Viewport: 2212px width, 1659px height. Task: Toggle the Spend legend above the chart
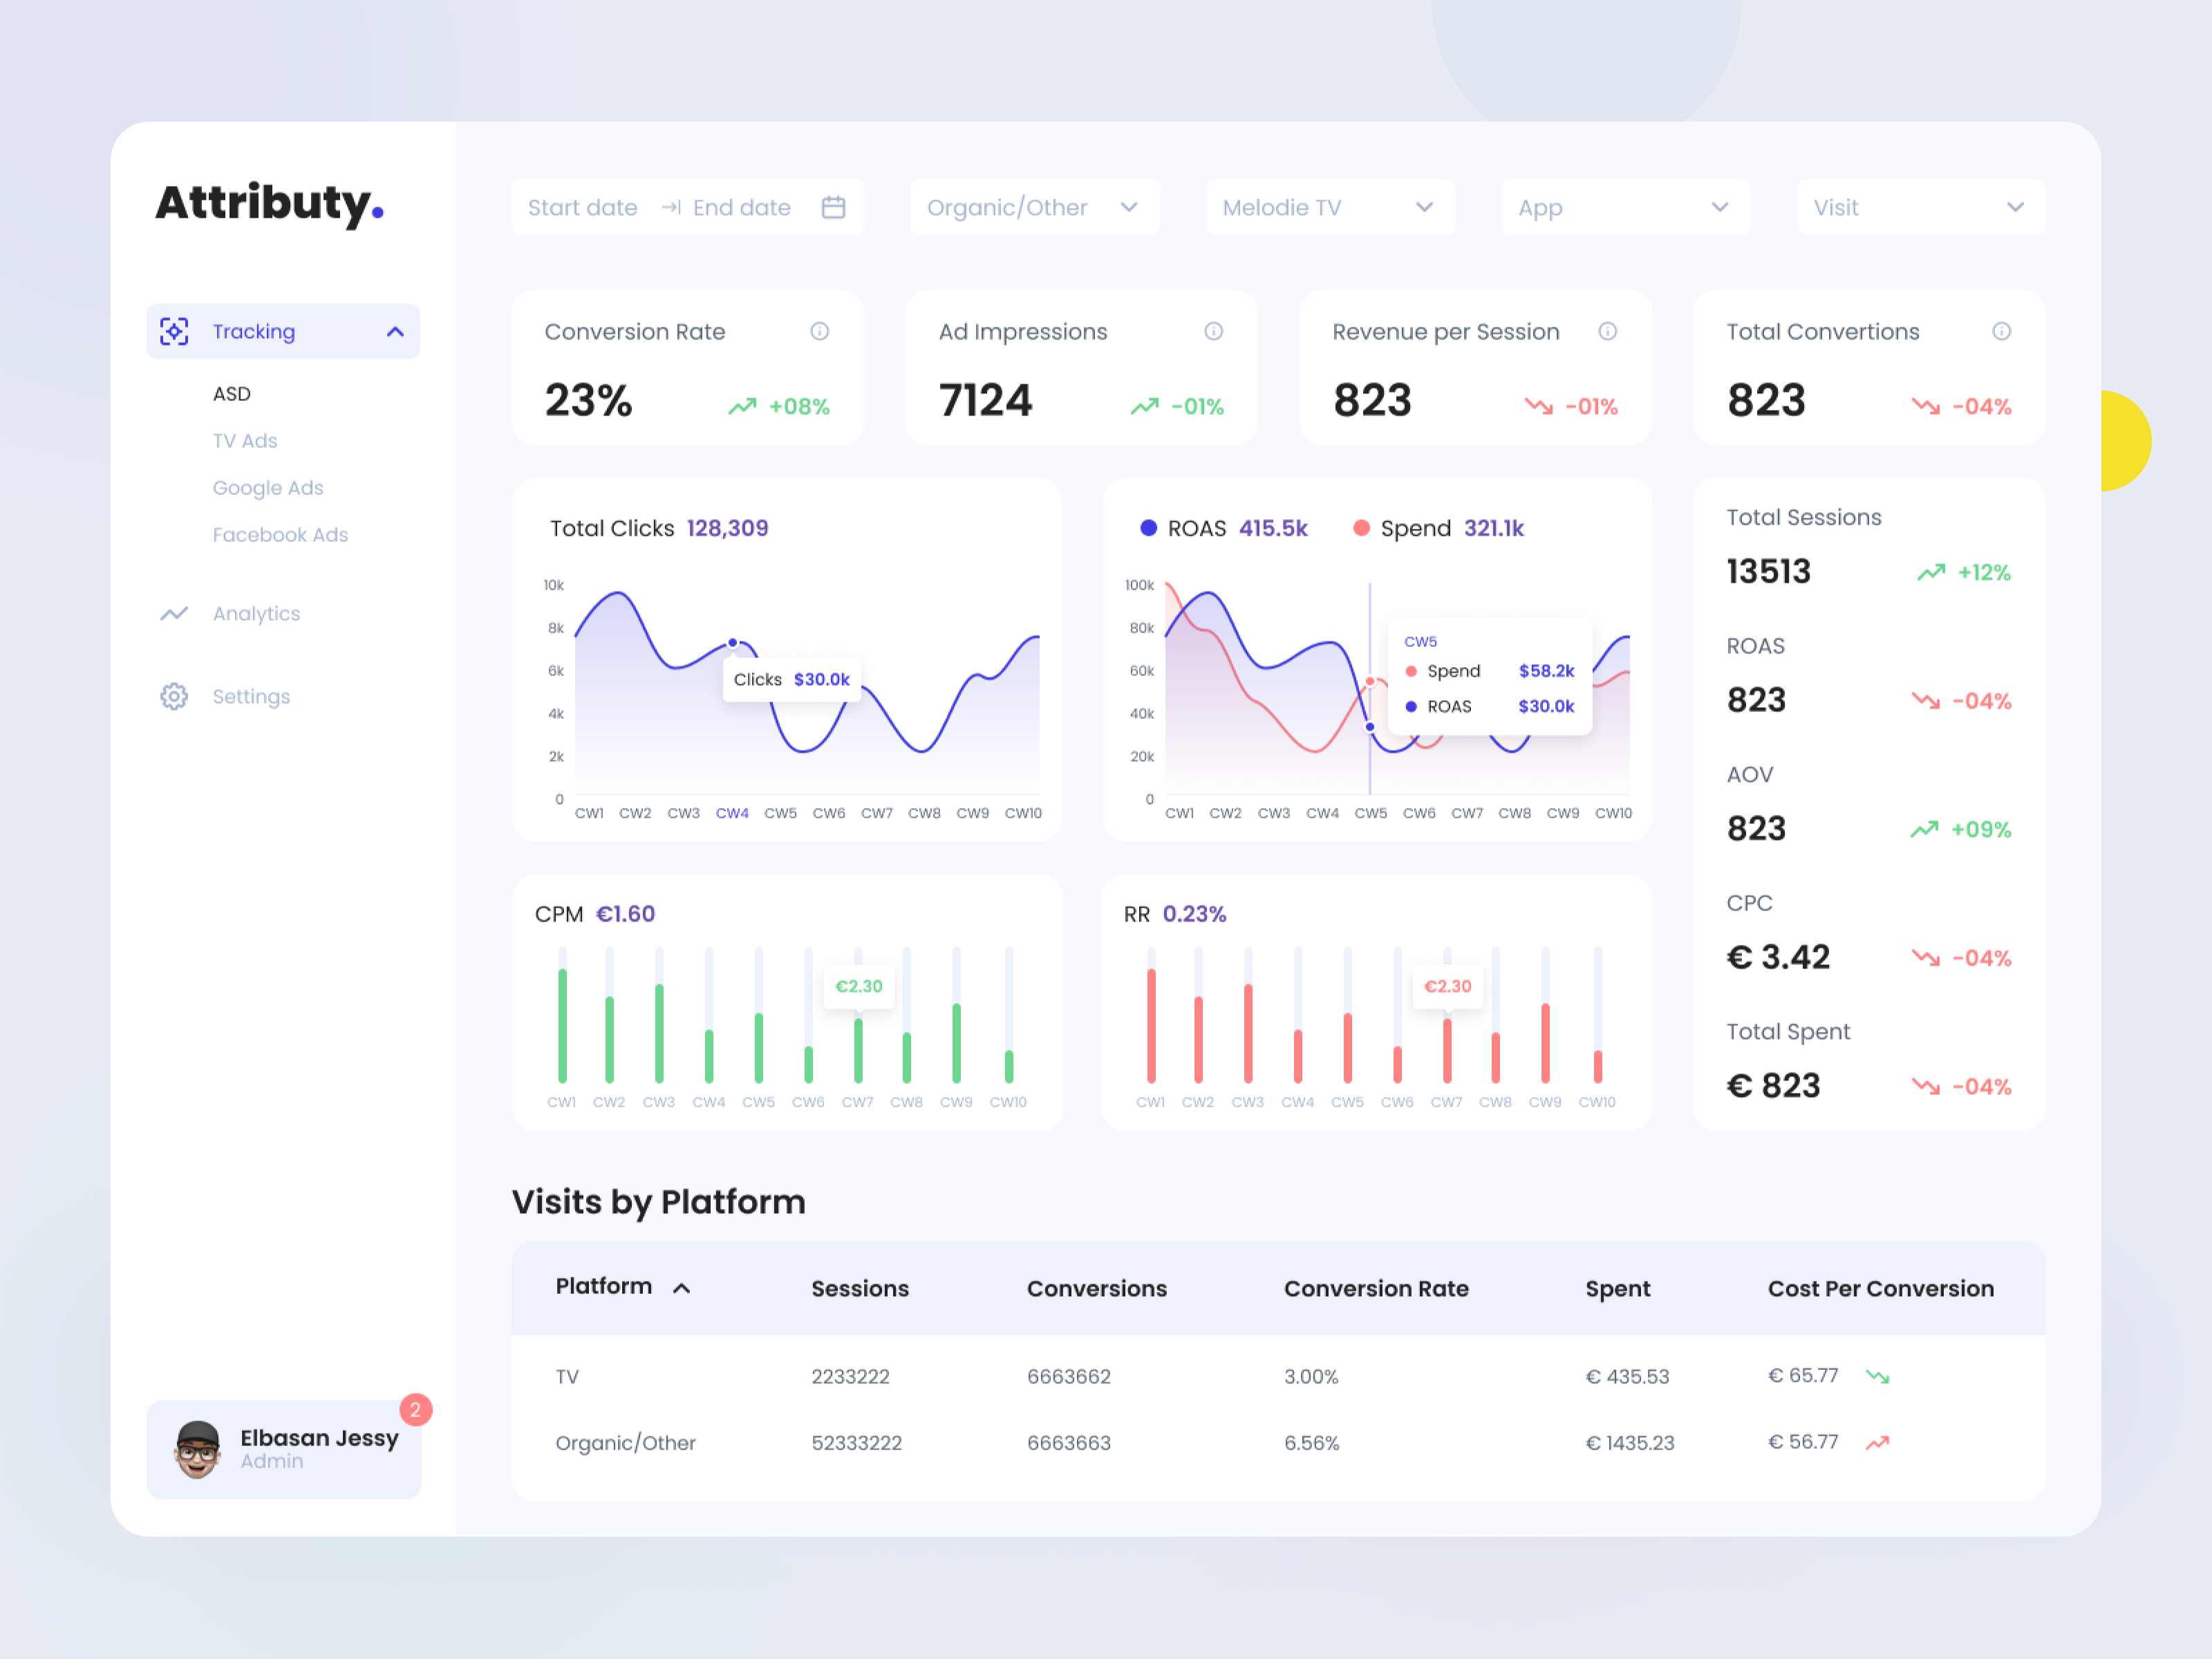1415,528
